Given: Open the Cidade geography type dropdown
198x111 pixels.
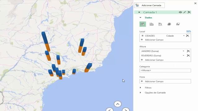Looking at the screenshot, I should pyautogui.click(x=184, y=36).
